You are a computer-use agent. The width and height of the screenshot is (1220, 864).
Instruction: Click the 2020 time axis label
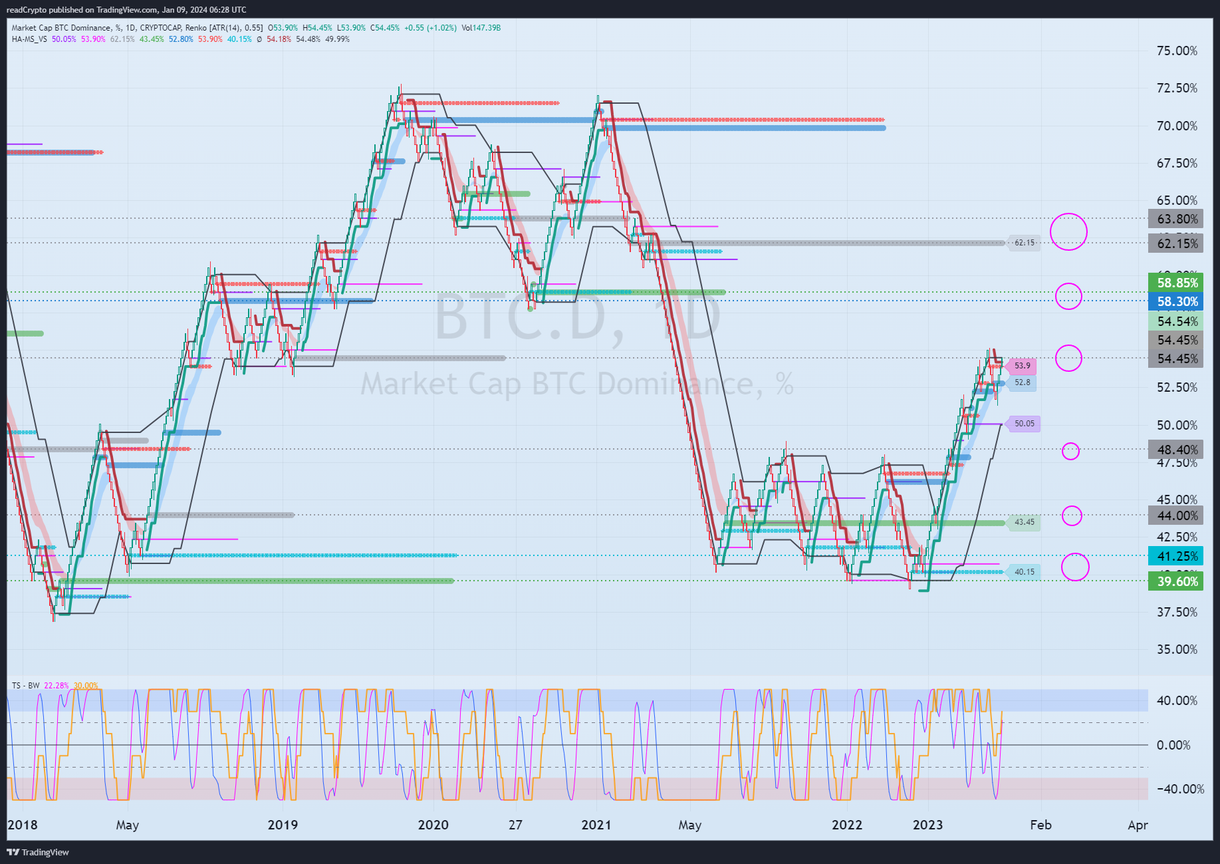point(433,825)
